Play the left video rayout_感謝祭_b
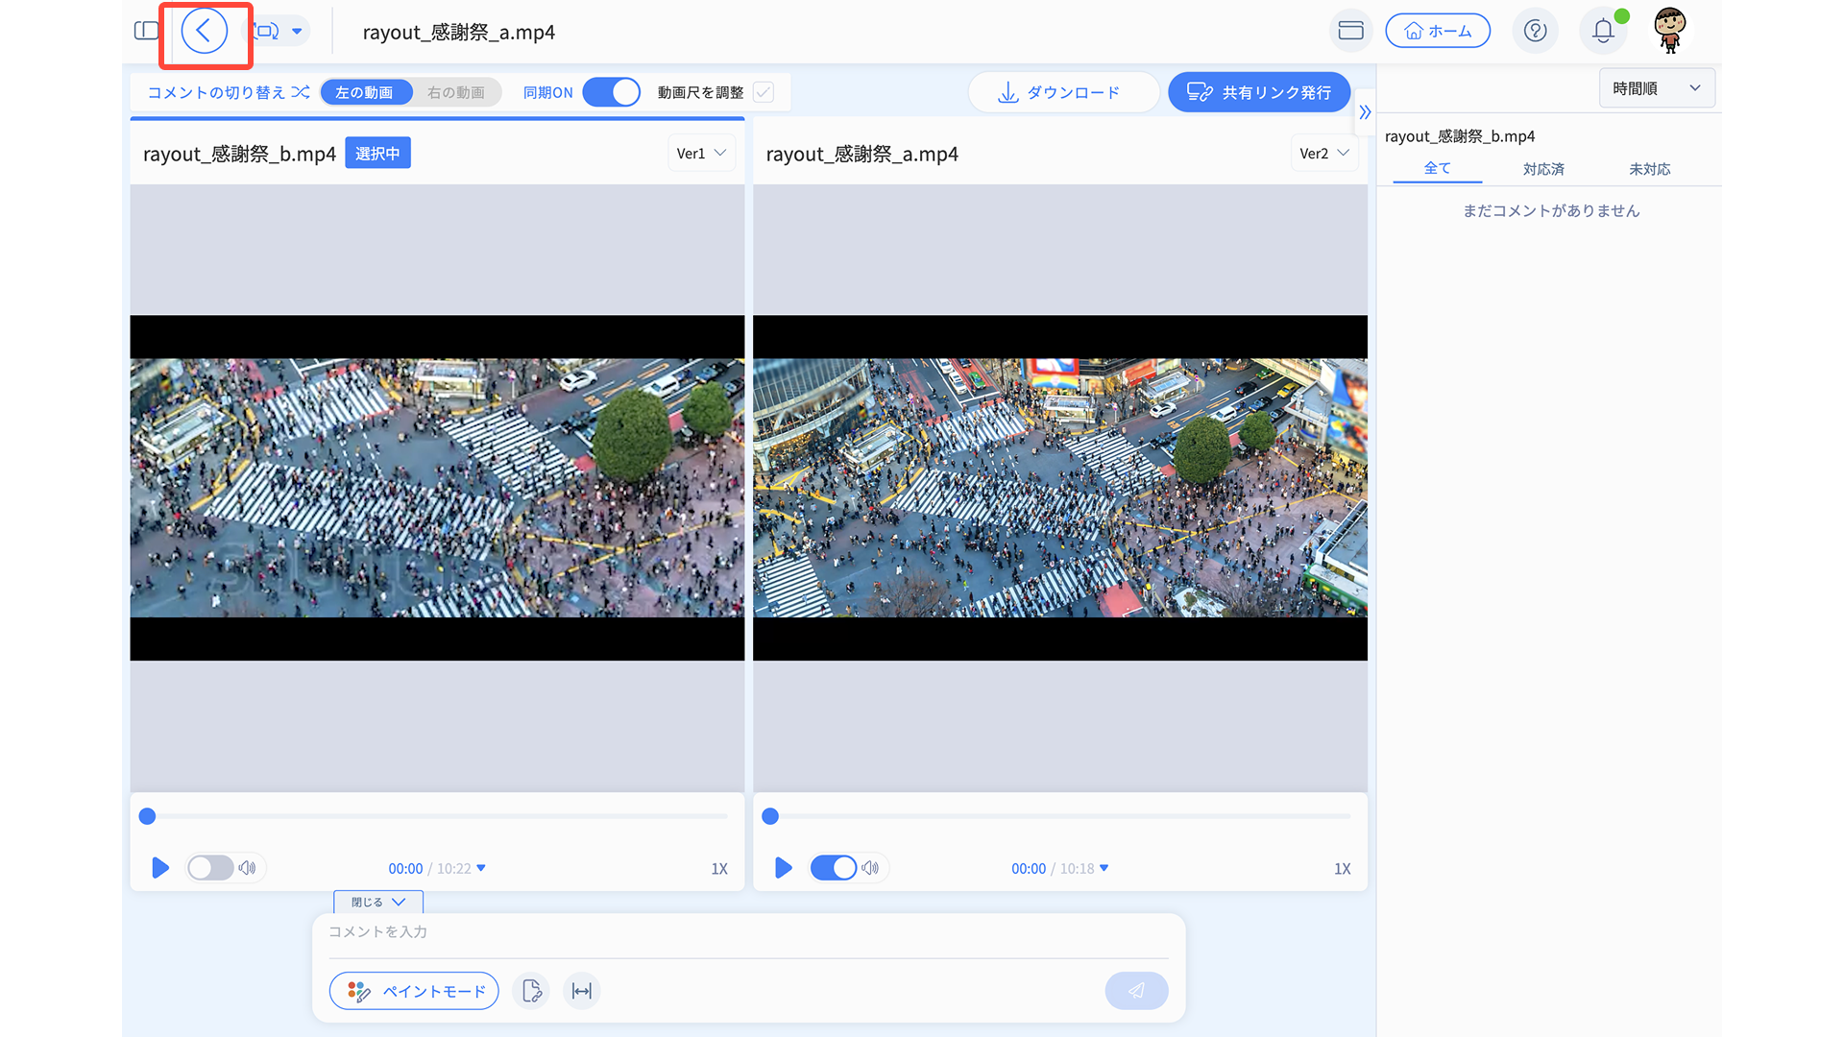 click(x=160, y=868)
